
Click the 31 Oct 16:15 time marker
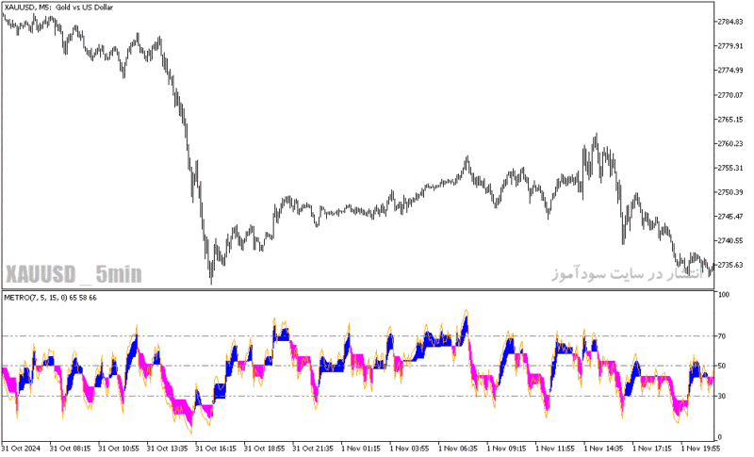[x=216, y=449]
